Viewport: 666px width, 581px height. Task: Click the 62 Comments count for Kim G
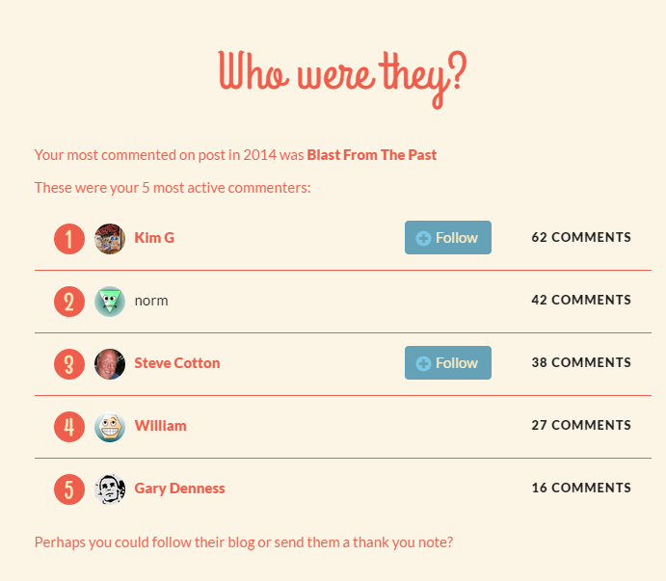pyautogui.click(x=581, y=237)
